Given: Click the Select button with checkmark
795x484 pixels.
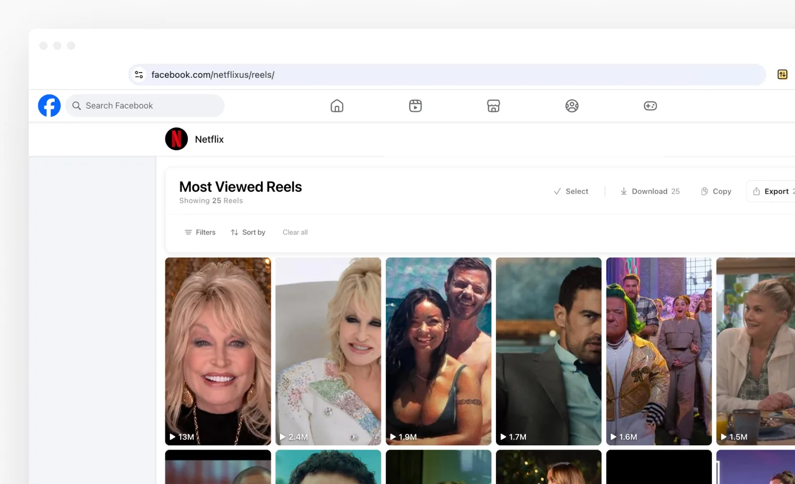Looking at the screenshot, I should (x=571, y=191).
